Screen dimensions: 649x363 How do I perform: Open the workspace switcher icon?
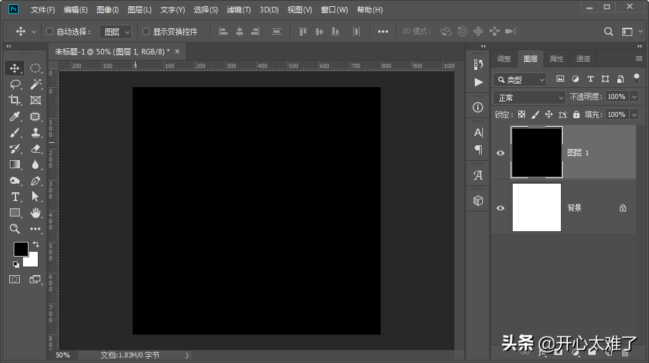(x=627, y=32)
